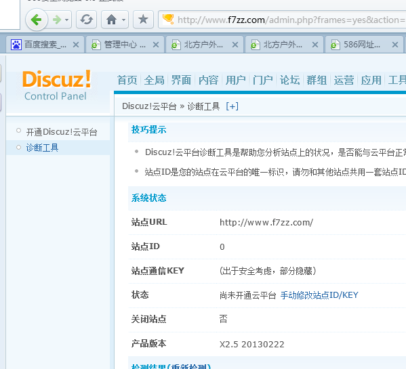
Task: Close the 586网址 tab
Action: (395, 45)
